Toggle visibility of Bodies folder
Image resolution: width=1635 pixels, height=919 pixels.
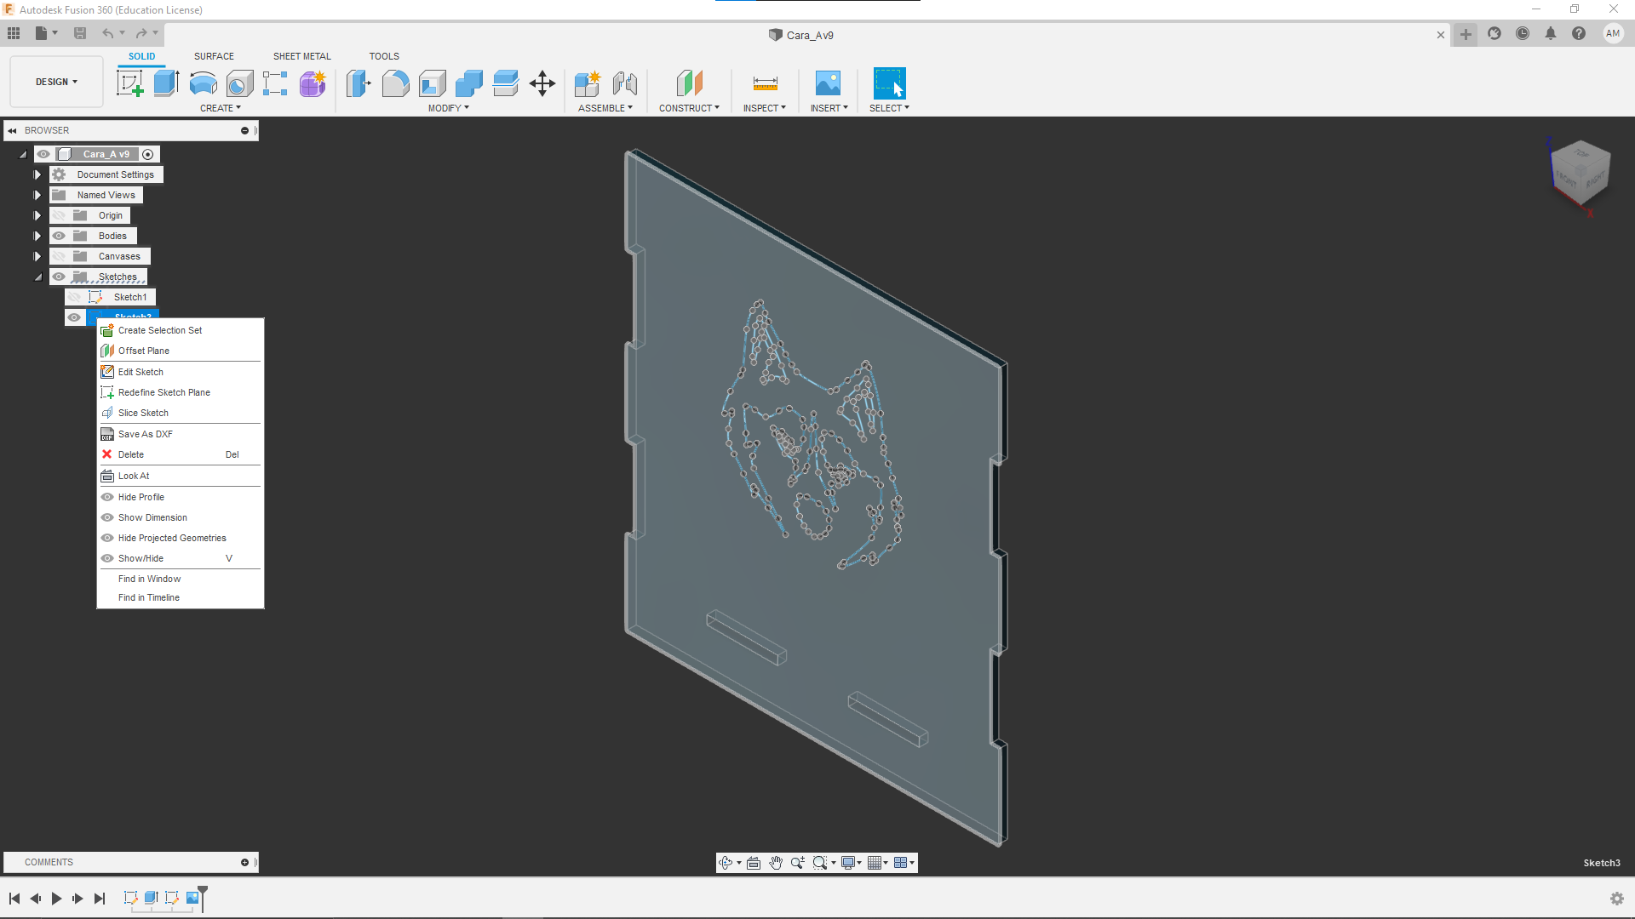(x=59, y=236)
